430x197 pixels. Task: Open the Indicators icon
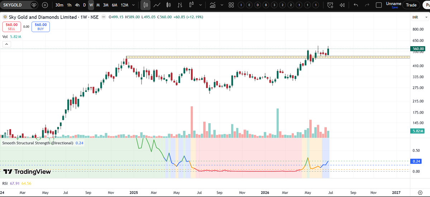(213, 5)
